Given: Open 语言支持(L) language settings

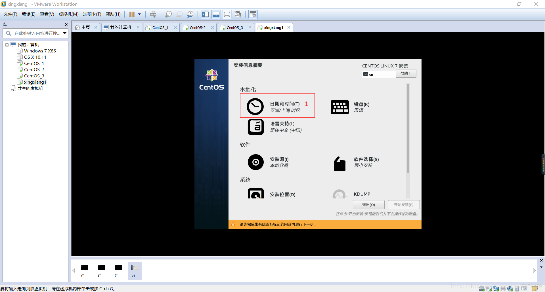Looking at the screenshot, I should pyautogui.click(x=274, y=127).
